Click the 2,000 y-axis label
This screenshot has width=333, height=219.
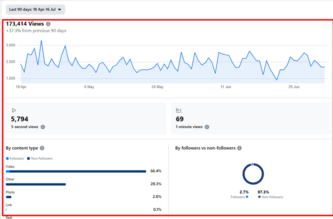point(10,62)
